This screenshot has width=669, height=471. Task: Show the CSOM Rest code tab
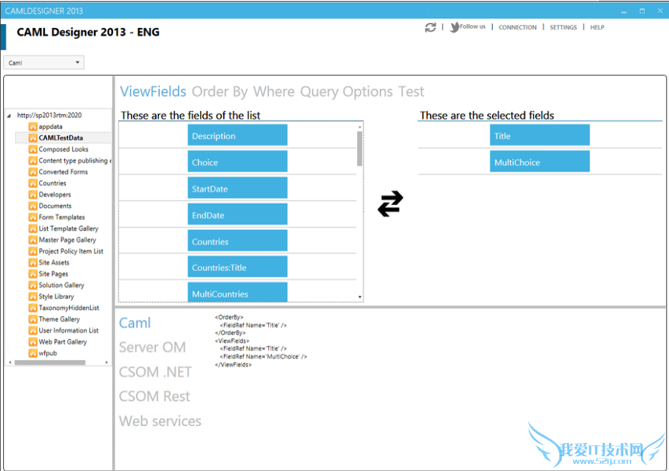(155, 397)
